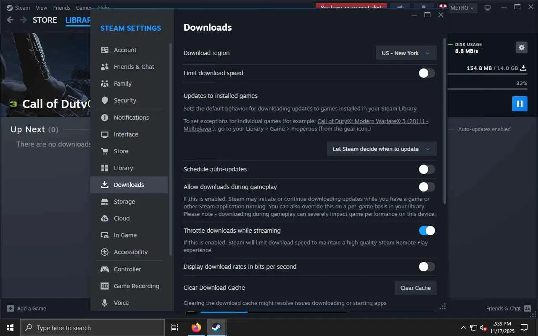
Task: Close the Steam Settings dialog
Action: click(441, 15)
